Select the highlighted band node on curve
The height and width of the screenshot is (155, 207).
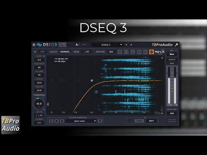pyautogui.click(x=92, y=81)
